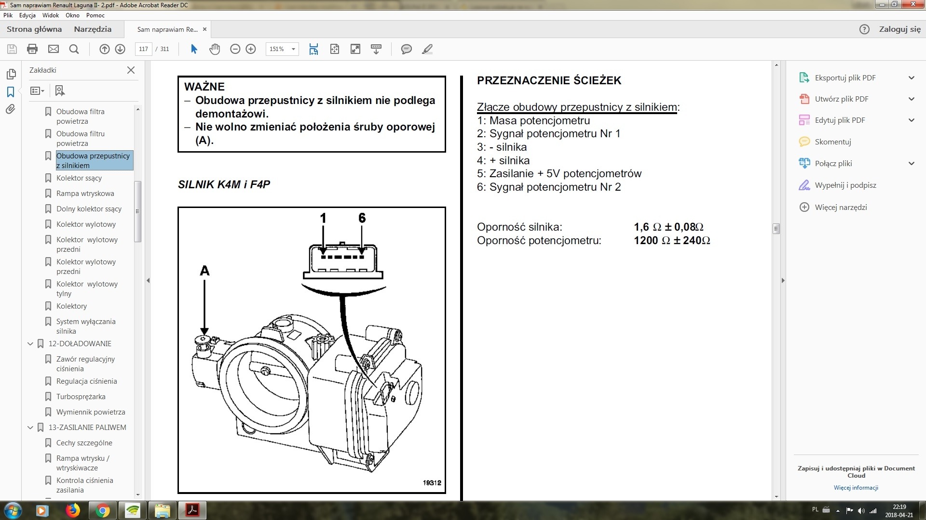Image resolution: width=926 pixels, height=520 pixels.
Task: Click the Send file by email icon
Action: pyautogui.click(x=54, y=49)
